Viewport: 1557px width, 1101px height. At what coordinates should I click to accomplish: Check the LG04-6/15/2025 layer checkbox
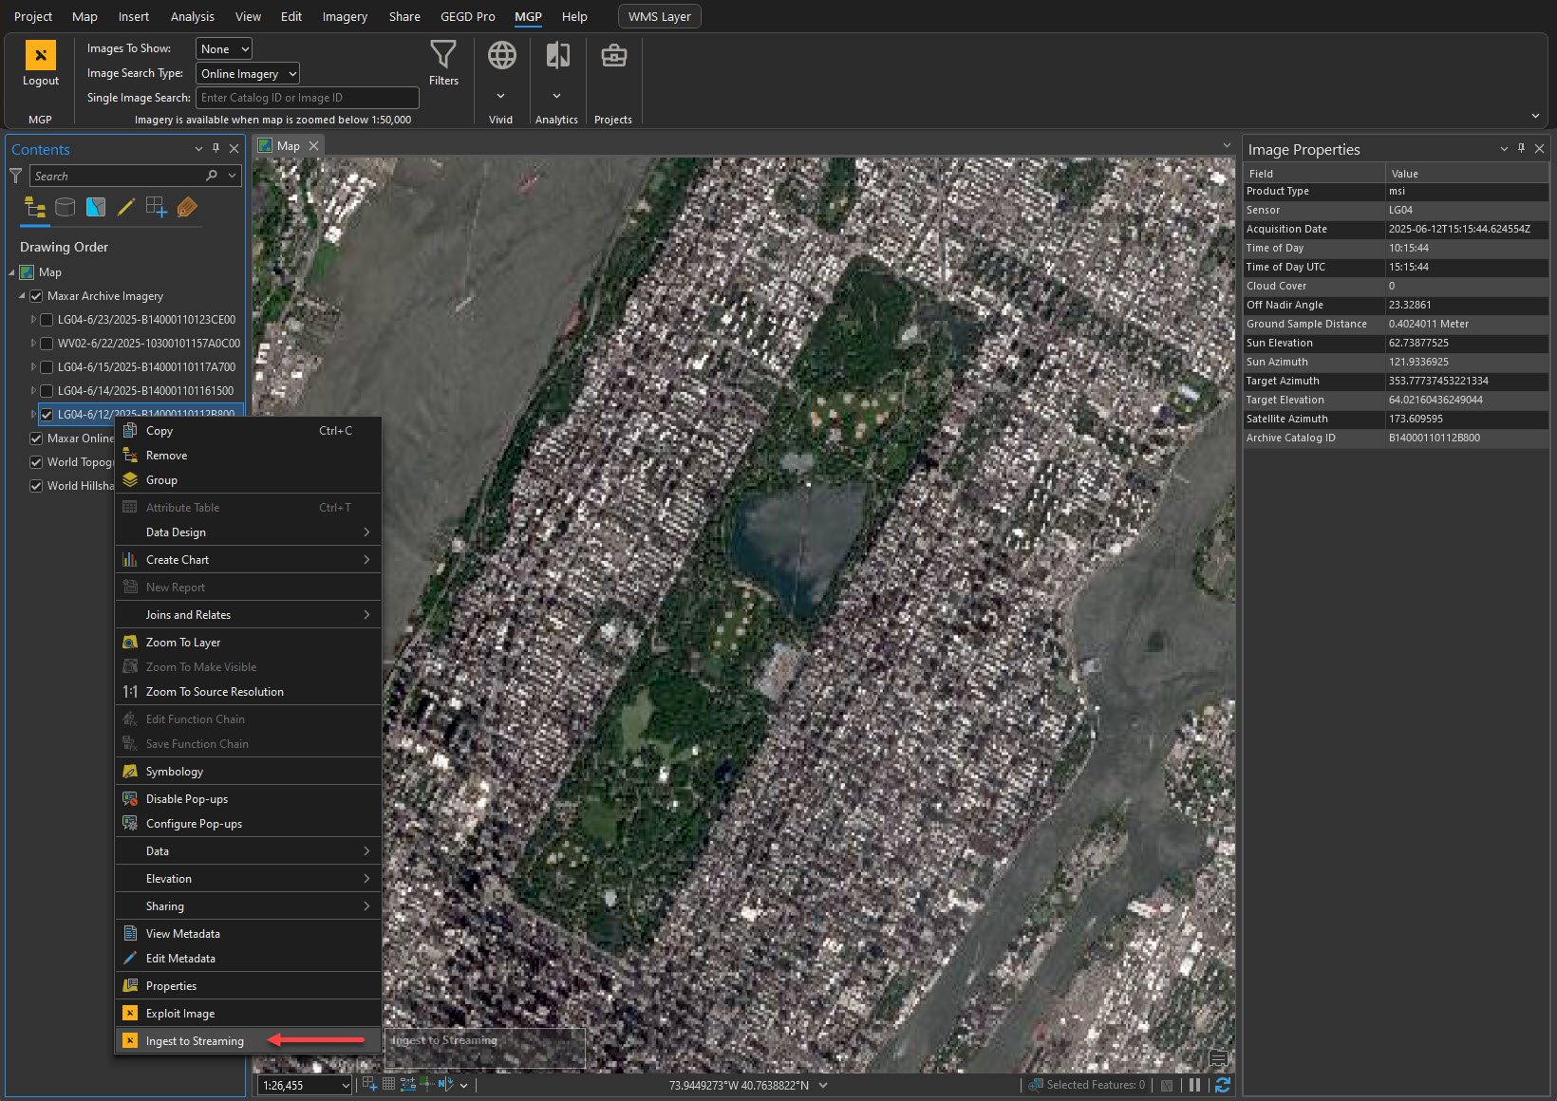coord(47,367)
